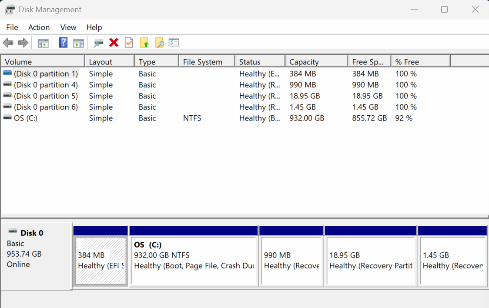The height and width of the screenshot is (308, 489).
Task: Toggle the Show/Hide Action Pane icon
Action: (x=79, y=43)
